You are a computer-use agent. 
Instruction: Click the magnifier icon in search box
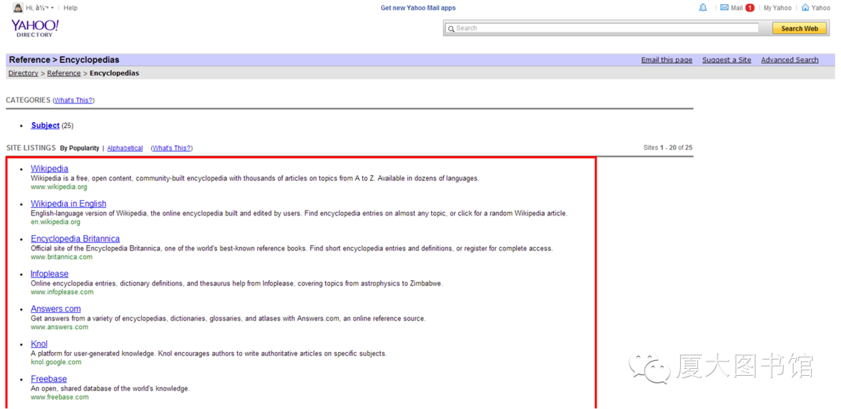451,28
